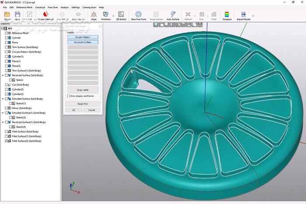The width and height of the screenshot is (306, 204).
Task: Open the 2D Sketch tool
Action: click(121, 15)
